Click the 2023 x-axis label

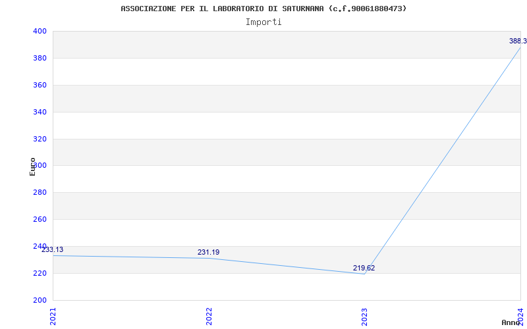coord(365,316)
